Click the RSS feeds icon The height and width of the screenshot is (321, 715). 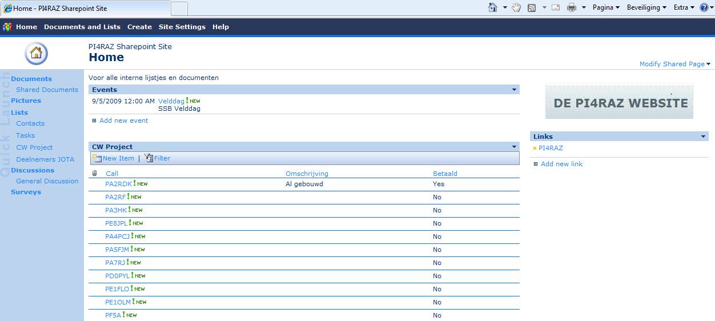click(532, 7)
